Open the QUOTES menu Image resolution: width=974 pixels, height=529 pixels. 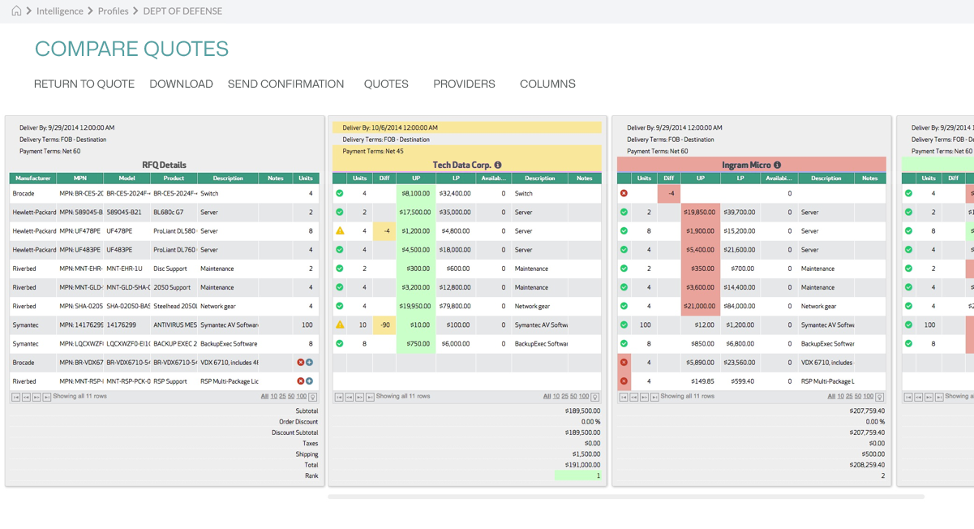tap(386, 84)
